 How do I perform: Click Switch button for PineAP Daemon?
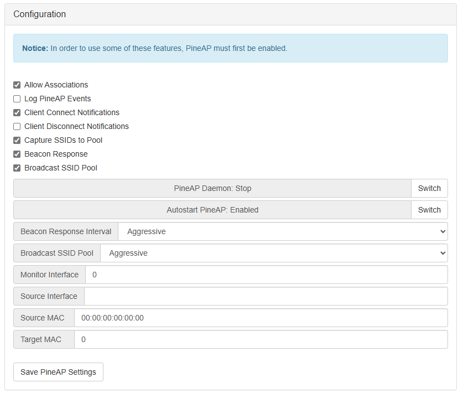point(429,188)
